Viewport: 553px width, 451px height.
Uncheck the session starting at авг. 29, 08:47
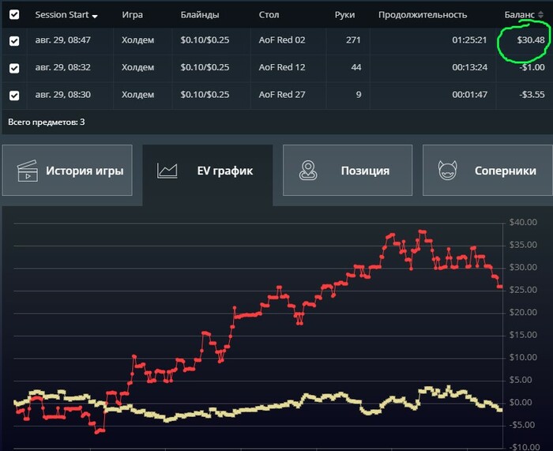click(14, 41)
